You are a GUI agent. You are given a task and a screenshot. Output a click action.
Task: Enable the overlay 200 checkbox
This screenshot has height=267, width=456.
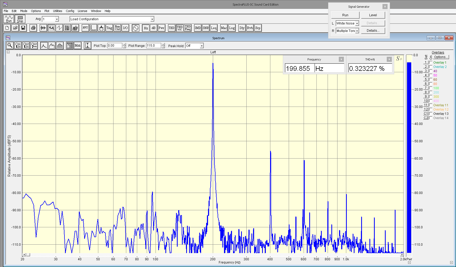coord(431,92)
